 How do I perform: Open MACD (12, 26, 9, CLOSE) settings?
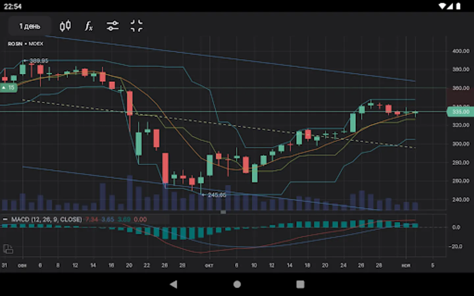46,219
